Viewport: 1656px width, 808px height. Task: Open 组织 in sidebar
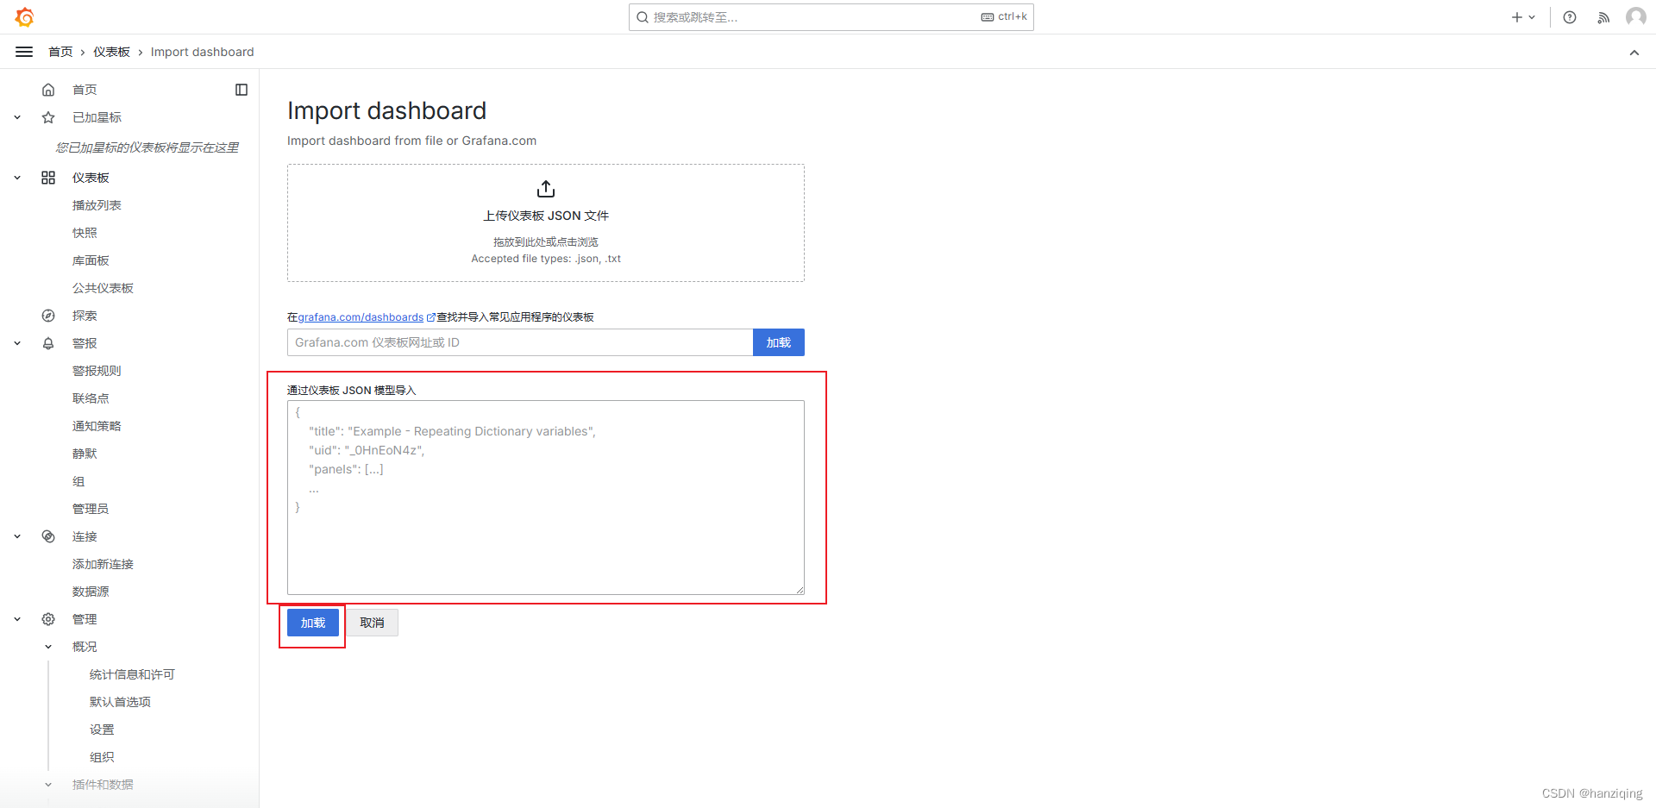pyautogui.click(x=102, y=757)
